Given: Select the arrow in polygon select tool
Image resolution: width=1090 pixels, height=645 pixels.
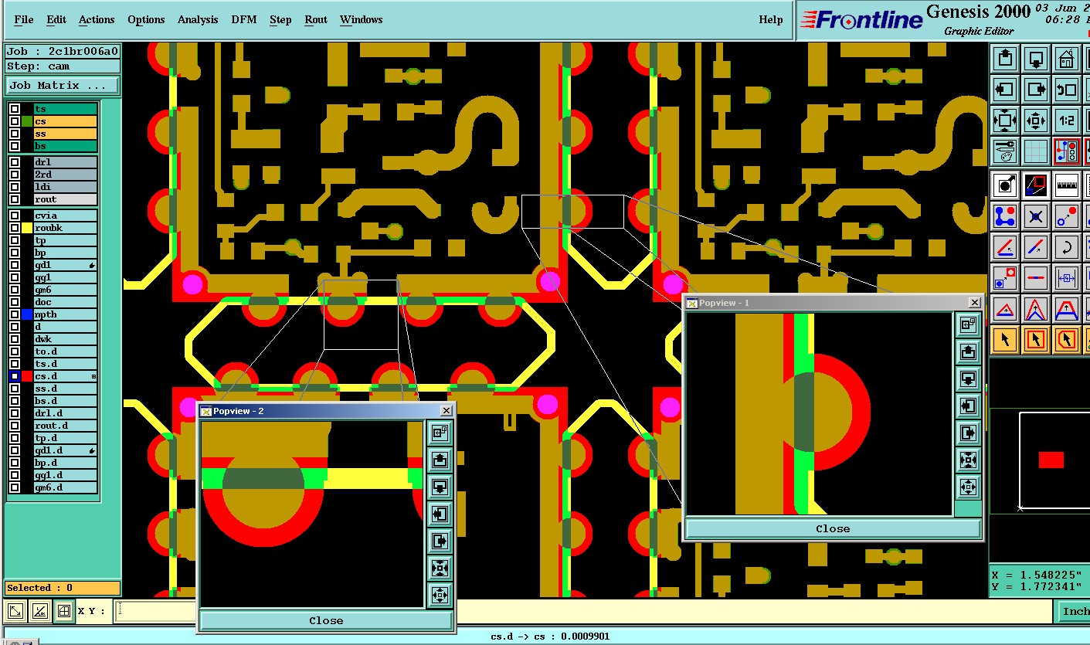Looking at the screenshot, I should (x=1066, y=339).
